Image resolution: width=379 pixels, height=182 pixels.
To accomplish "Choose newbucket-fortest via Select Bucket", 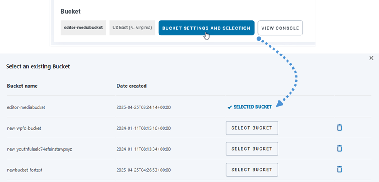I will click(x=252, y=170).
